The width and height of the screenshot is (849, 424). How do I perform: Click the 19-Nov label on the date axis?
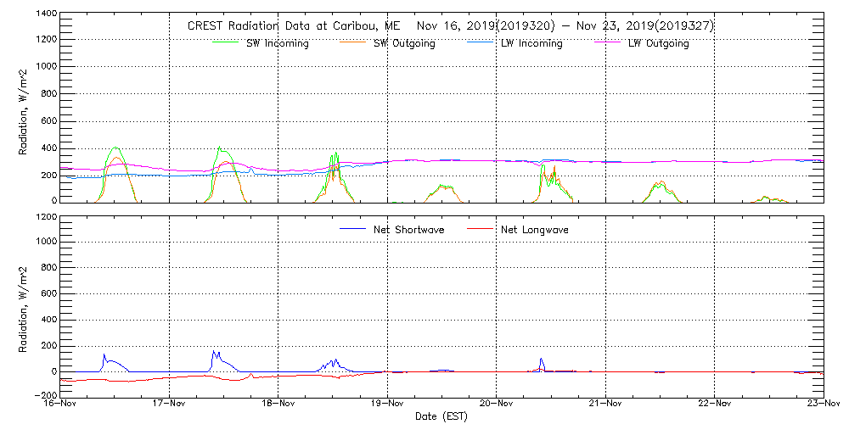tap(387, 404)
